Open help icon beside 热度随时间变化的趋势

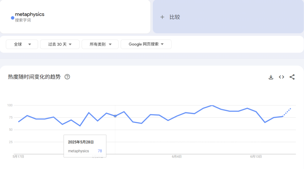coord(67,77)
